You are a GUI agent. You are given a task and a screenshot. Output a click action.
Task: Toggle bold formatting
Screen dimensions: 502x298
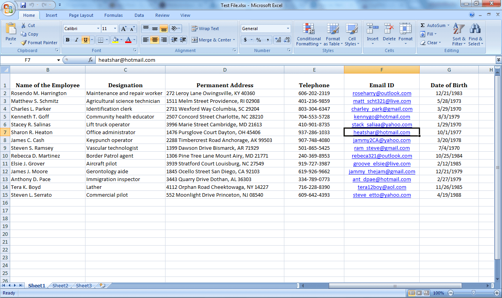point(67,39)
